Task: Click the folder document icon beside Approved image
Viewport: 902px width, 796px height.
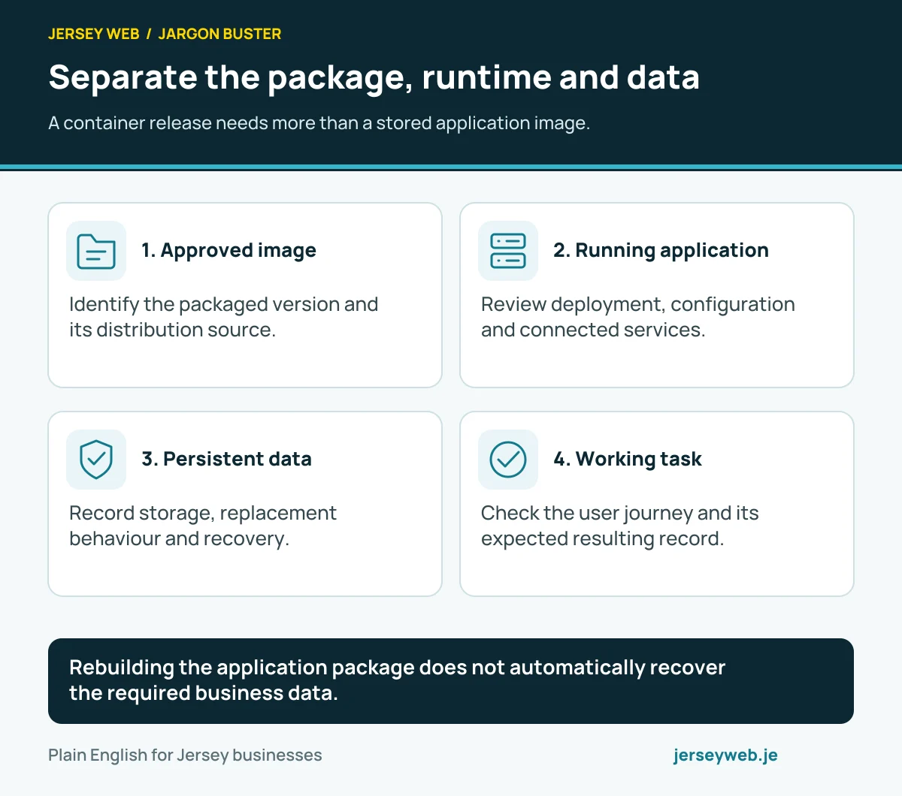Action: click(x=96, y=251)
